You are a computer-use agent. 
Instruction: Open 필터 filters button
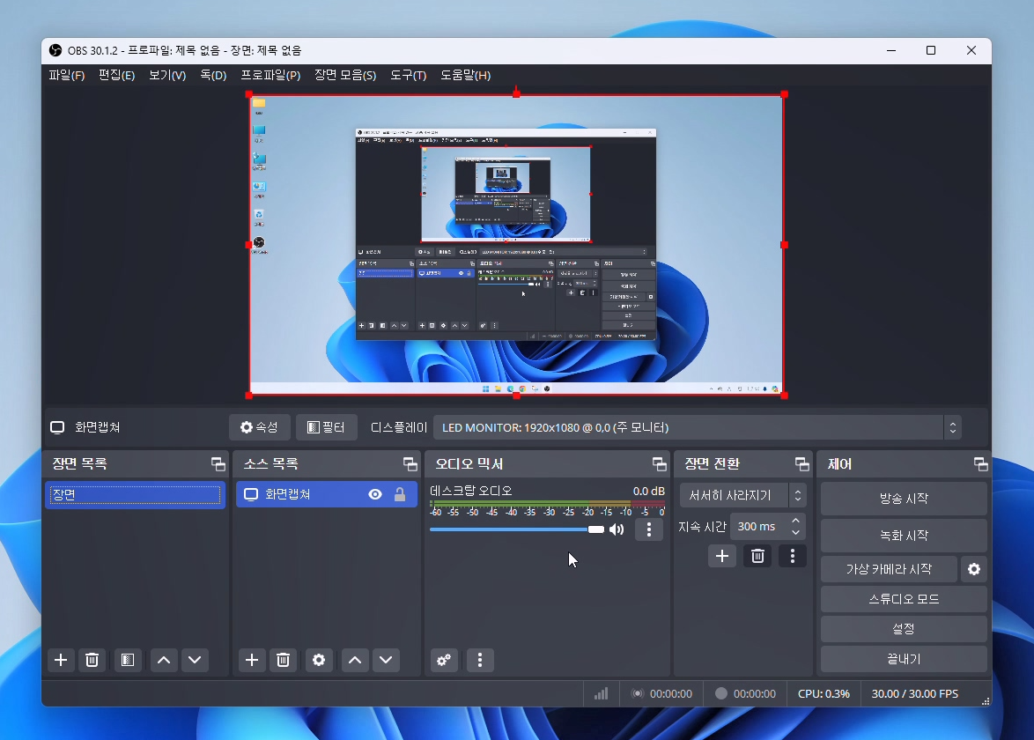click(327, 427)
